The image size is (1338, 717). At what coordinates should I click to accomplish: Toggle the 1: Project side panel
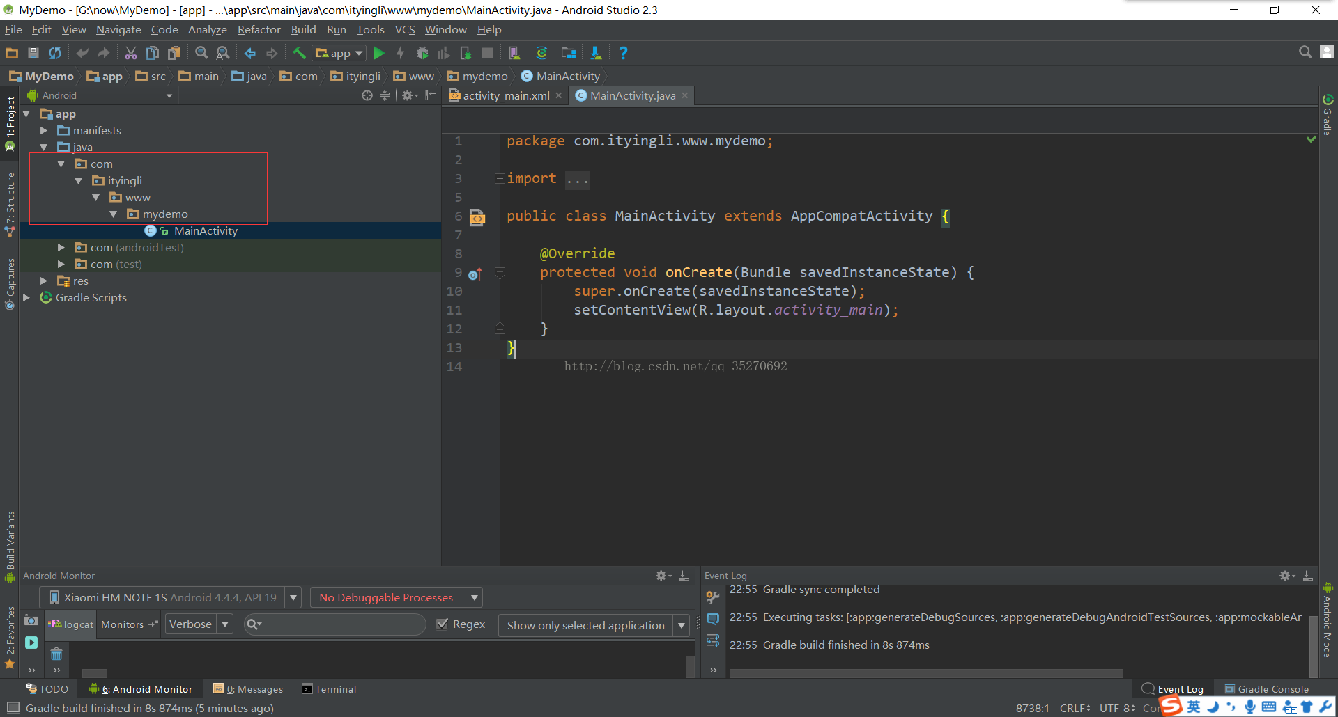[x=10, y=124]
